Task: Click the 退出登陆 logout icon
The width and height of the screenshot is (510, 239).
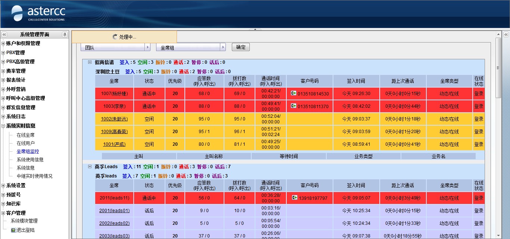Action: click(x=13, y=230)
